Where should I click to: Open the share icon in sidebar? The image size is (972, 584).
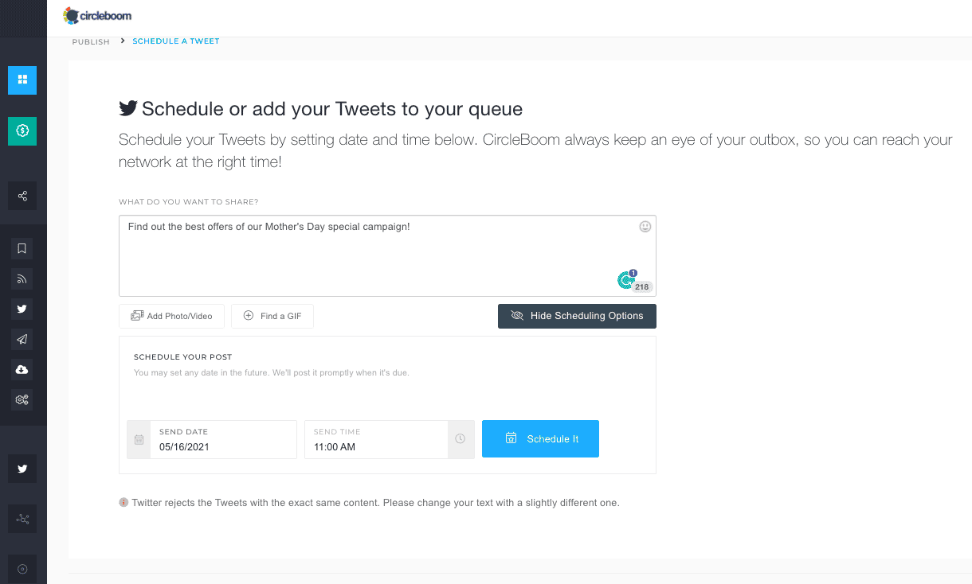pyautogui.click(x=22, y=196)
